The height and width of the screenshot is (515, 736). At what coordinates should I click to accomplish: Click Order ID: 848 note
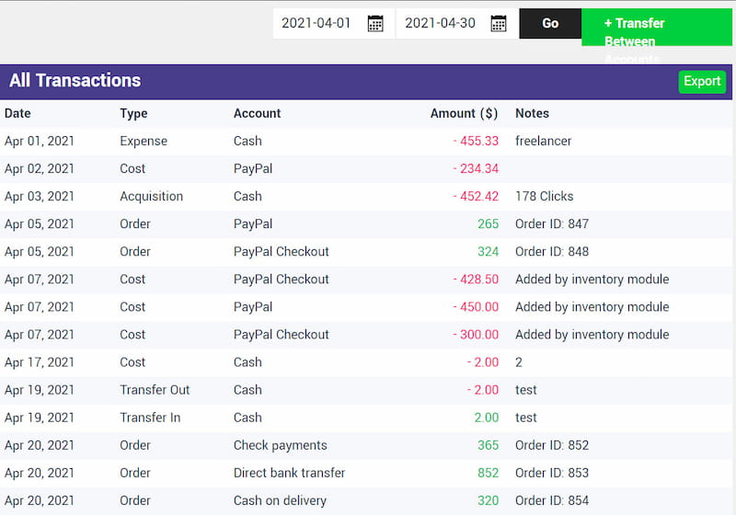point(552,252)
